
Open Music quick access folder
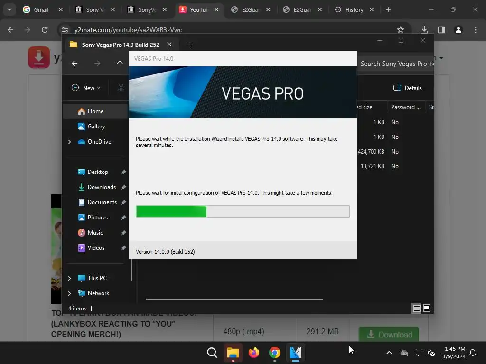tap(95, 232)
